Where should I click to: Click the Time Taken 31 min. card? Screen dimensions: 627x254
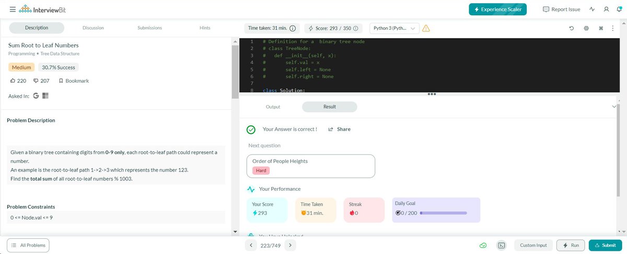(315, 210)
